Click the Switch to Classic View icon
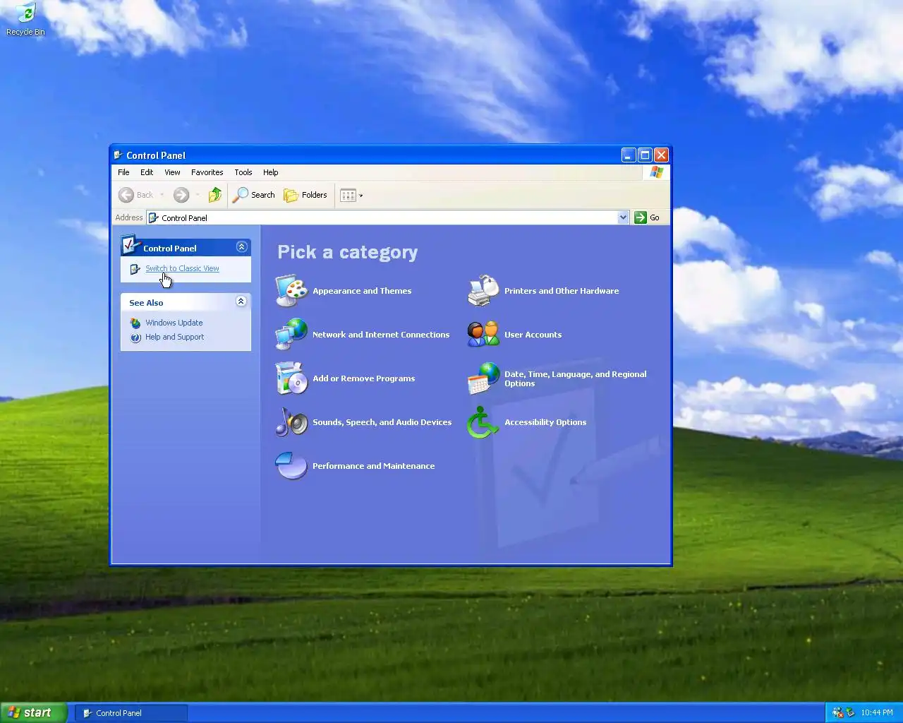The height and width of the screenshot is (723, 903). (135, 269)
